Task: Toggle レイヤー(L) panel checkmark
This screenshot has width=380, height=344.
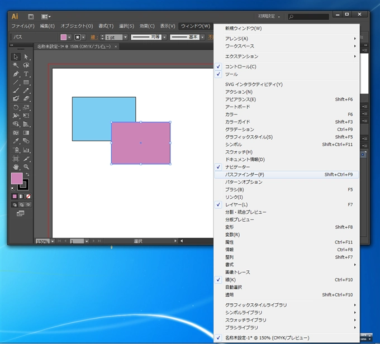Action: (x=287, y=204)
